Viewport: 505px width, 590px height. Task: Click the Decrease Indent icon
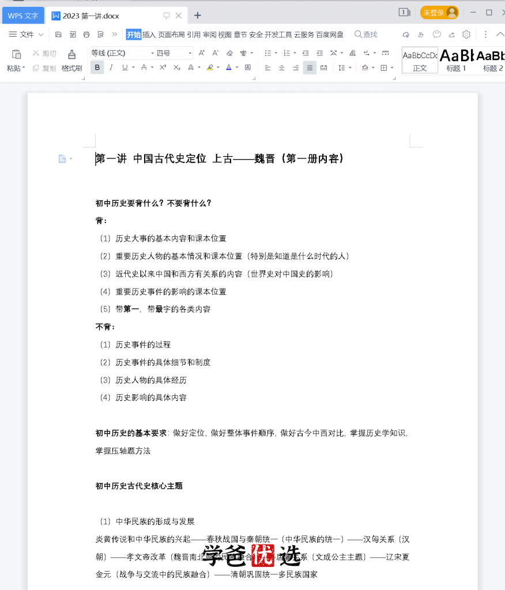coord(306,53)
